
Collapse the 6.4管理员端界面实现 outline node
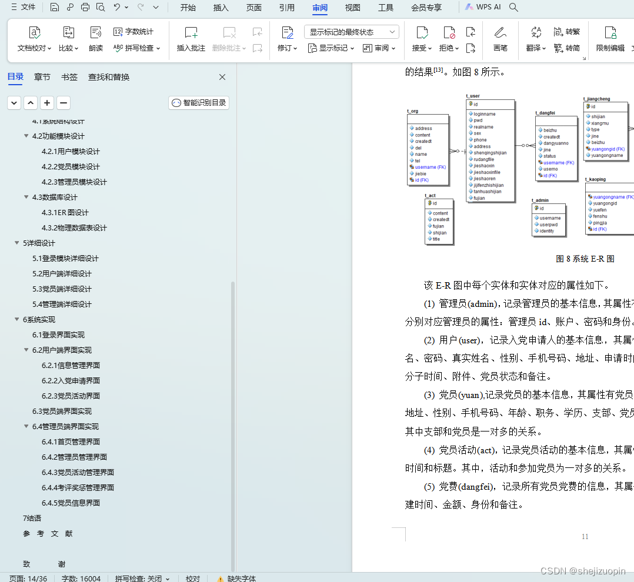coord(26,426)
